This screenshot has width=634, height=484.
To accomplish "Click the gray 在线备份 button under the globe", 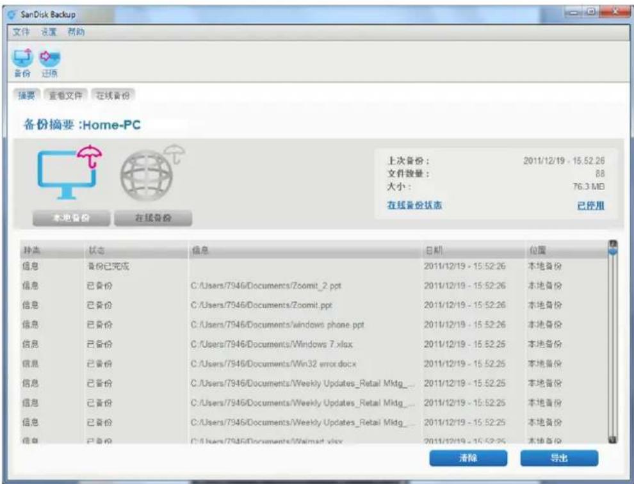I will point(153,218).
